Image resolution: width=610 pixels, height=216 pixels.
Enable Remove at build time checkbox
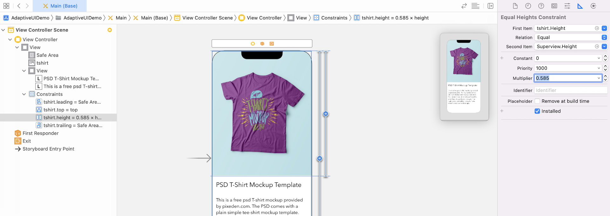(x=537, y=101)
